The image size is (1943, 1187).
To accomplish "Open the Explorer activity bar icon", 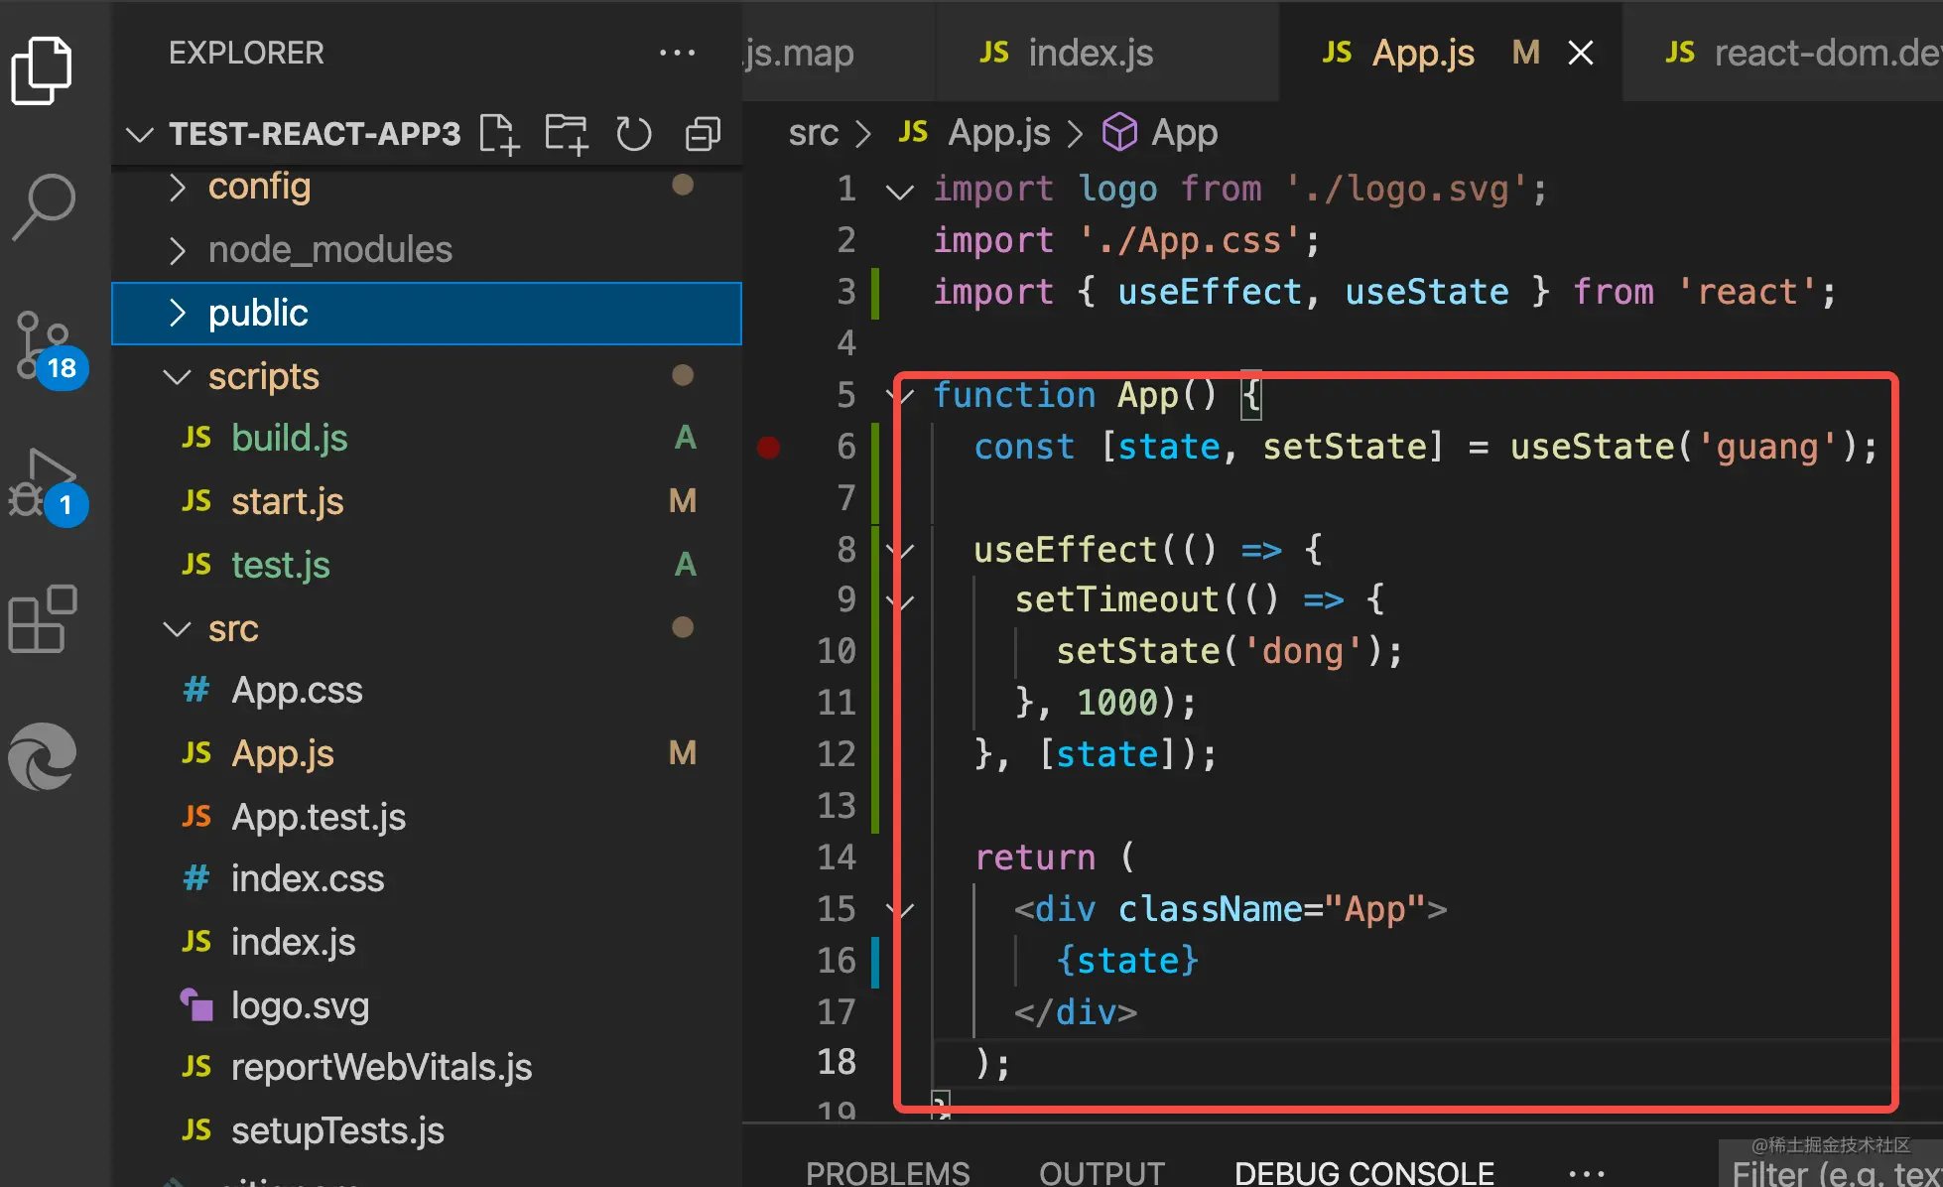I will coord(41,69).
